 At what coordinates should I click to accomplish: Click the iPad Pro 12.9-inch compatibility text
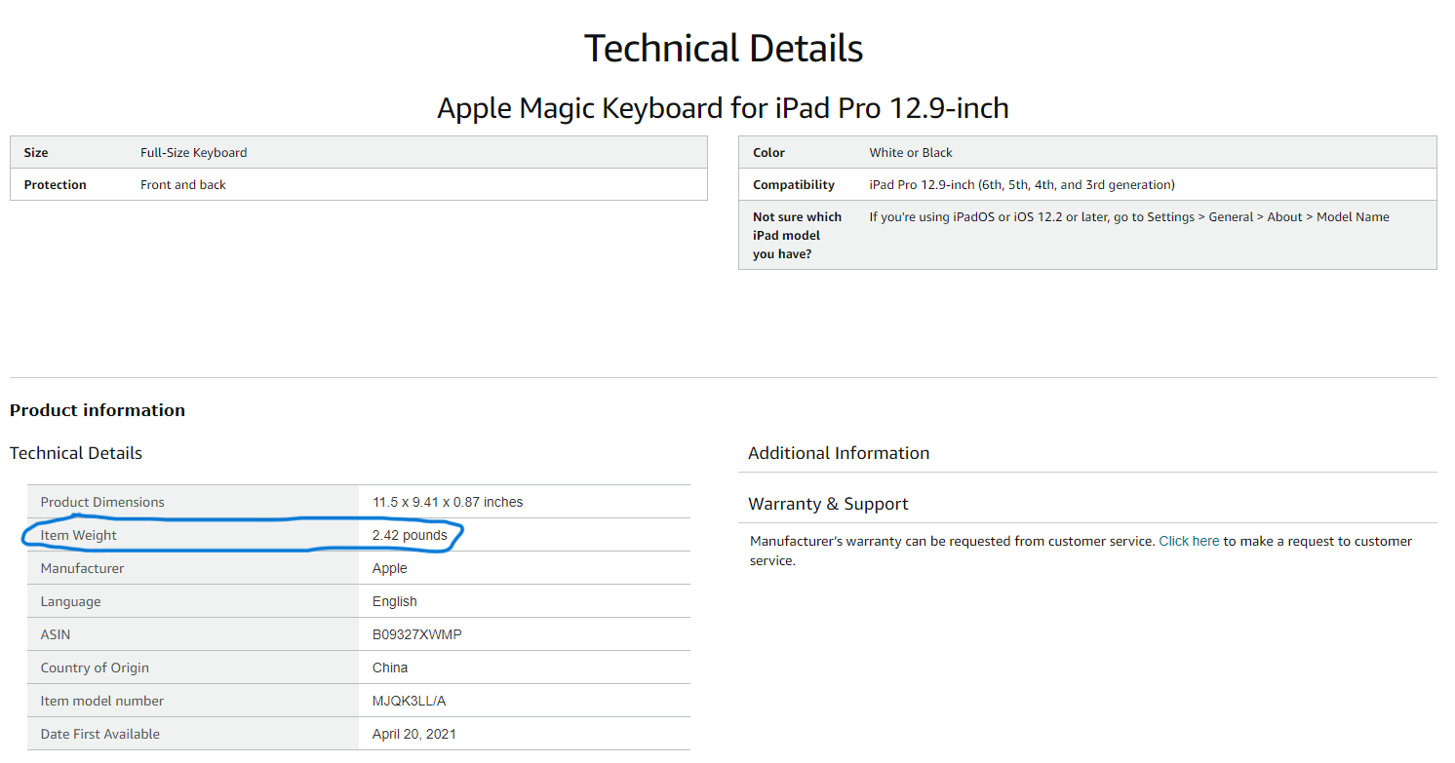[x=1021, y=184]
